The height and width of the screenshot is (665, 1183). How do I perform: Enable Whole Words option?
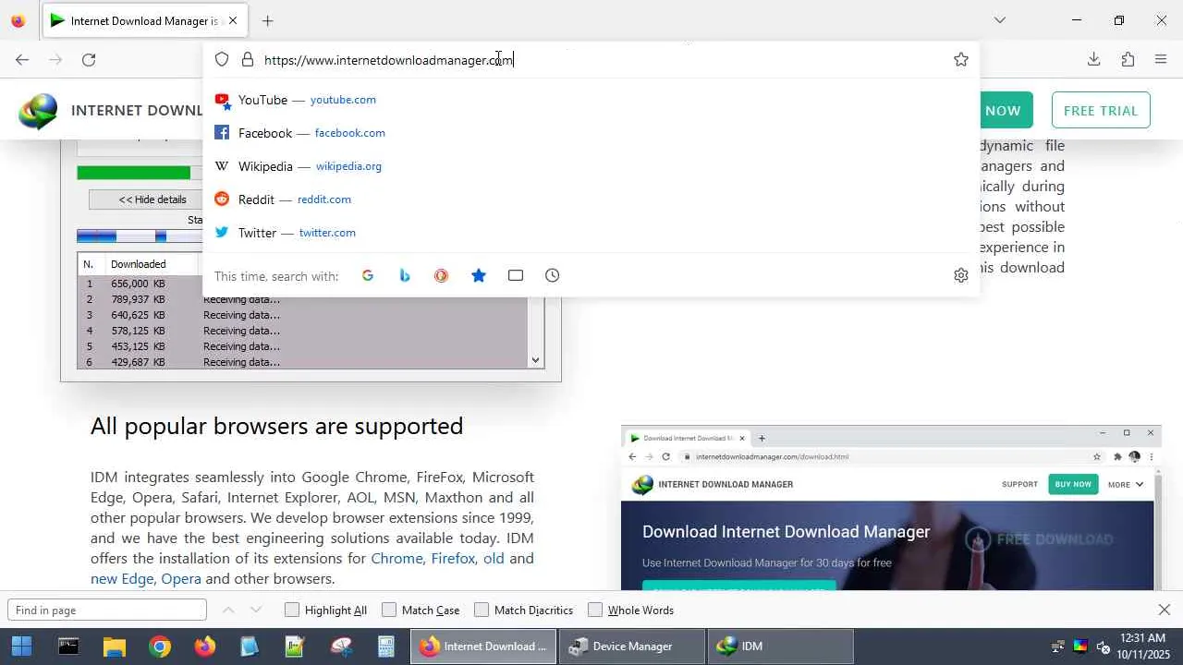click(x=631, y=611)
